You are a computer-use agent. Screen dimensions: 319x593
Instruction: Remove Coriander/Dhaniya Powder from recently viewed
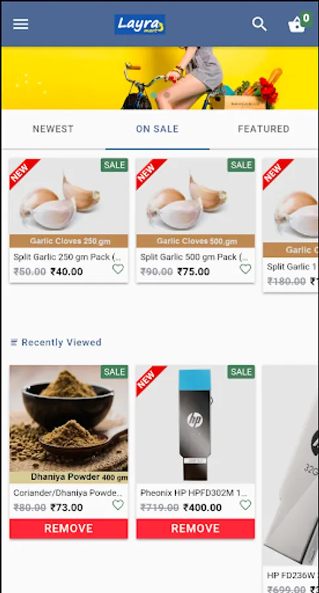(68, 528)
